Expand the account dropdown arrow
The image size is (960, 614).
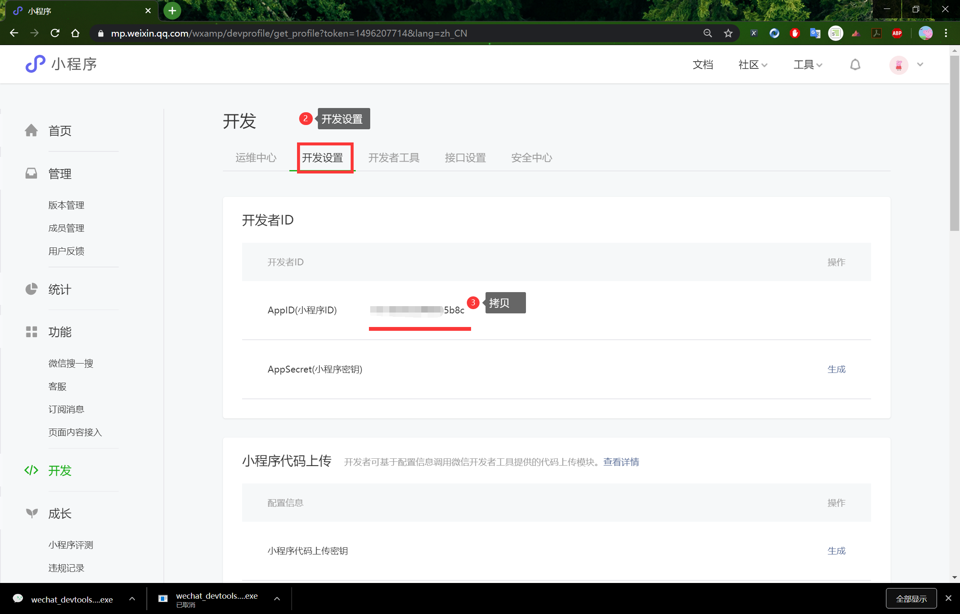pos(920,65)
